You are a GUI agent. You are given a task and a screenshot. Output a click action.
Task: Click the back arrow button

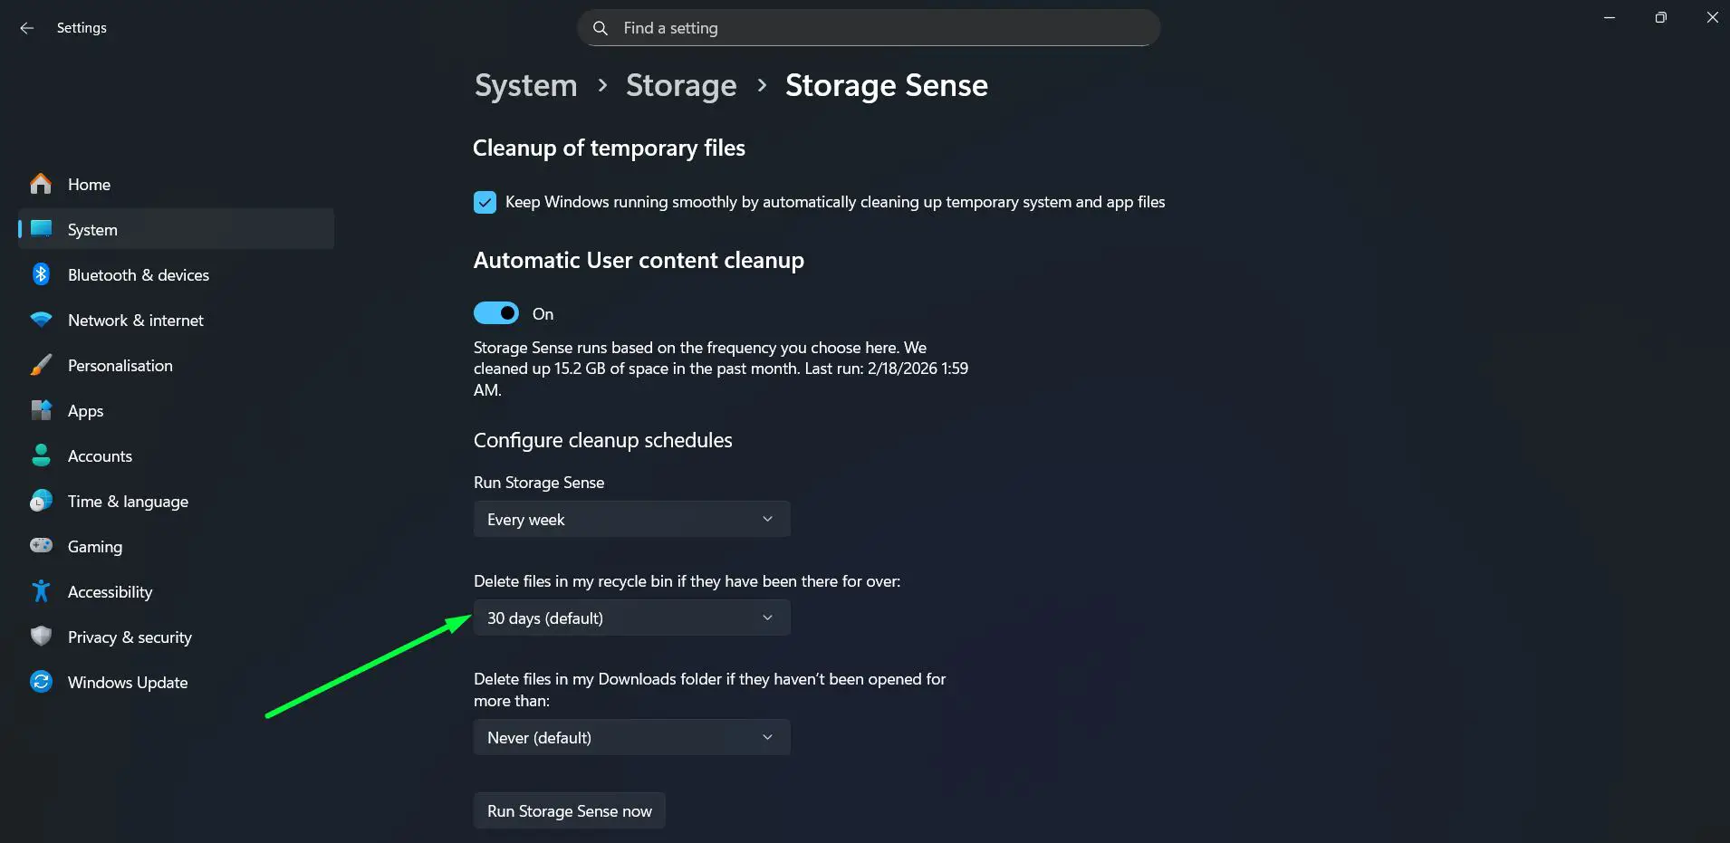pyautogui.click(x=26, y=28)
